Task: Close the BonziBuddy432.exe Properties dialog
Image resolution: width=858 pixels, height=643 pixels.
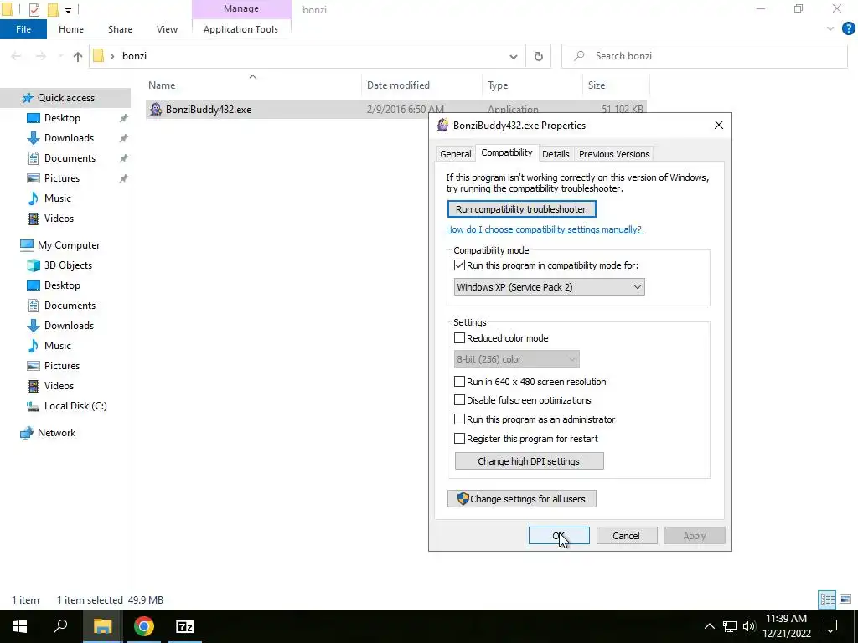Action: click(x=718, y=126)
